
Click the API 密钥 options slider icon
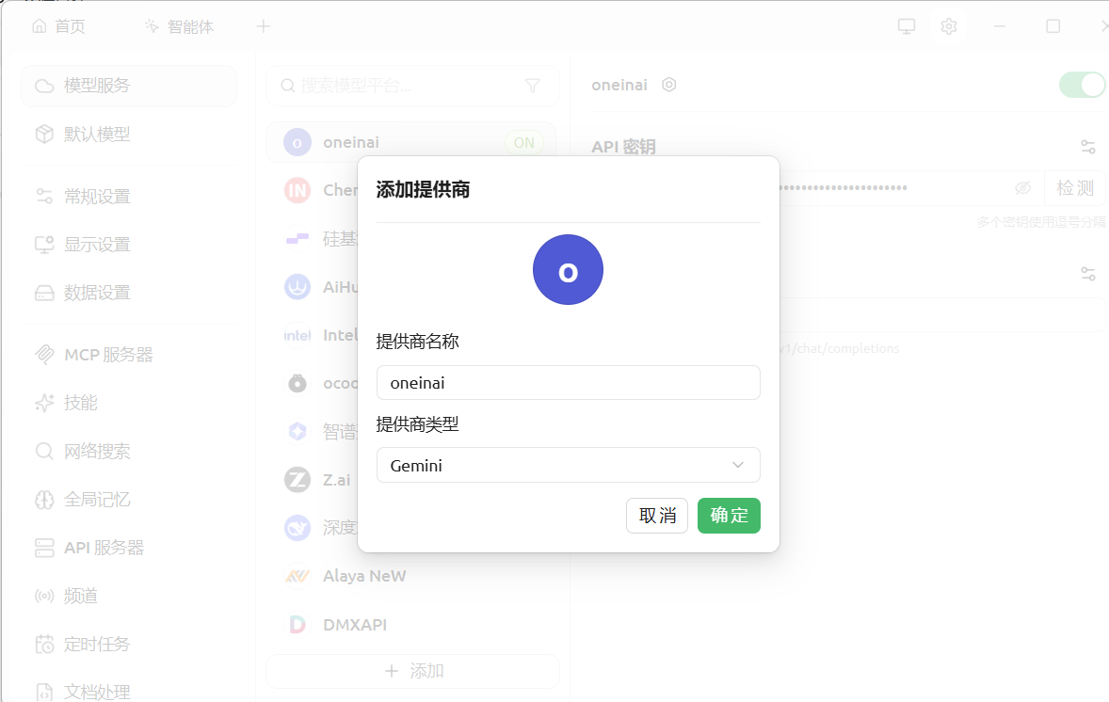1087,147
